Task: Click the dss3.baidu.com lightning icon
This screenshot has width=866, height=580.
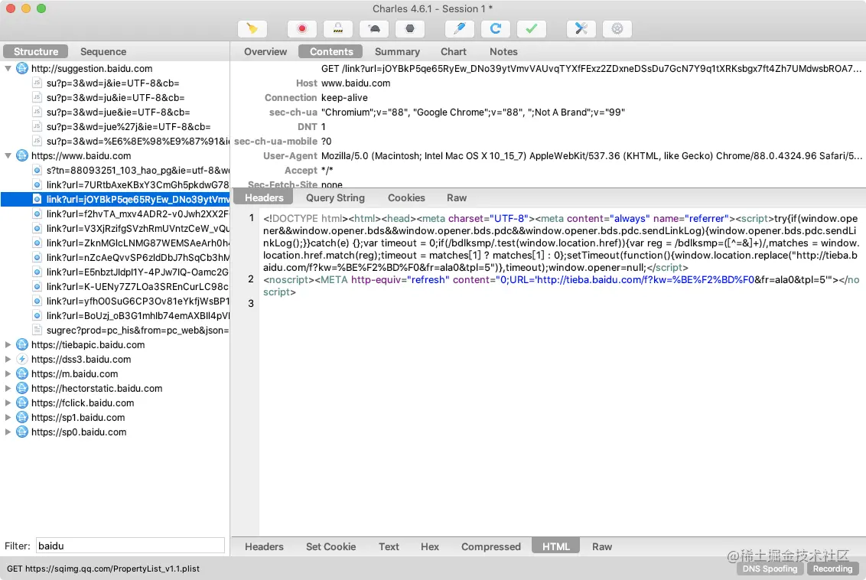Action: (22, 359)
